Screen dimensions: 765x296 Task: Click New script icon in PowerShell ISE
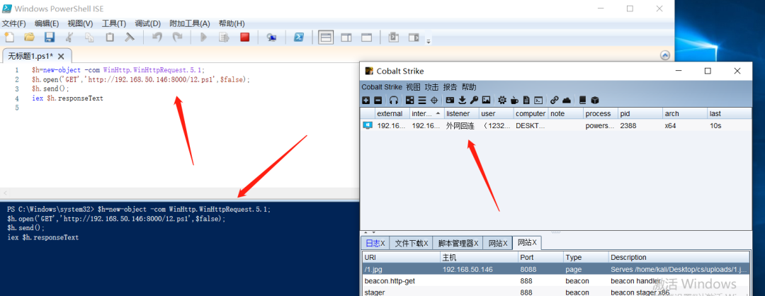[x=9, y=37]
